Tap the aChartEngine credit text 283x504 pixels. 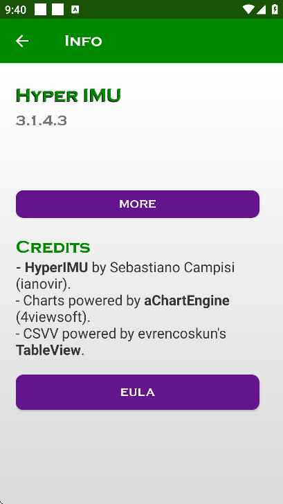187,300
